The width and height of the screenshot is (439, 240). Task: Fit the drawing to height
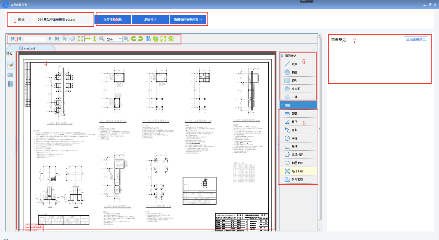coord(95,39)
